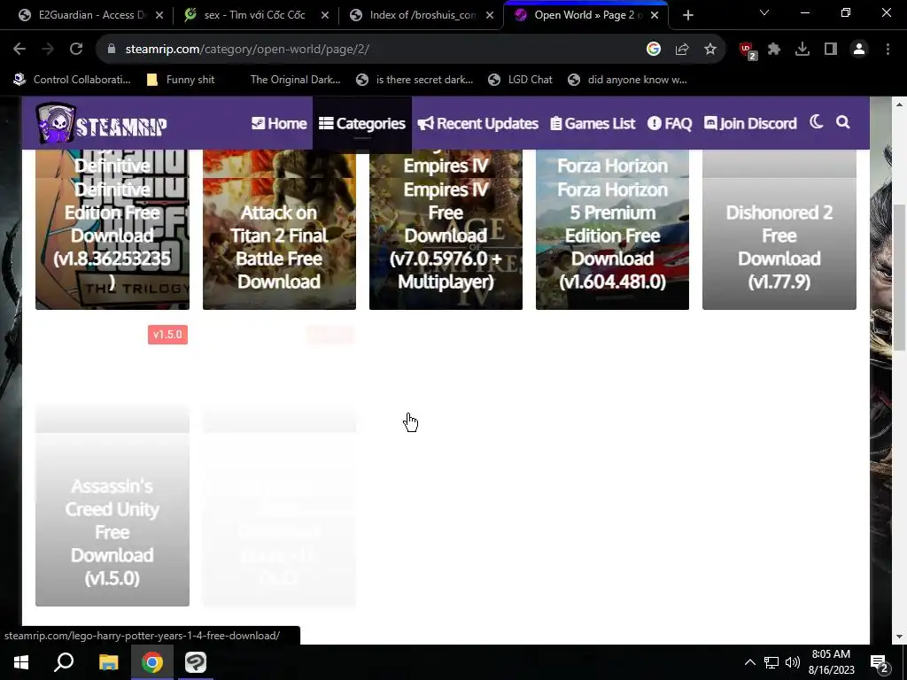Close the E2Guardian tab
The width and height of the screenshot is (907, 680).
point(159,15)
